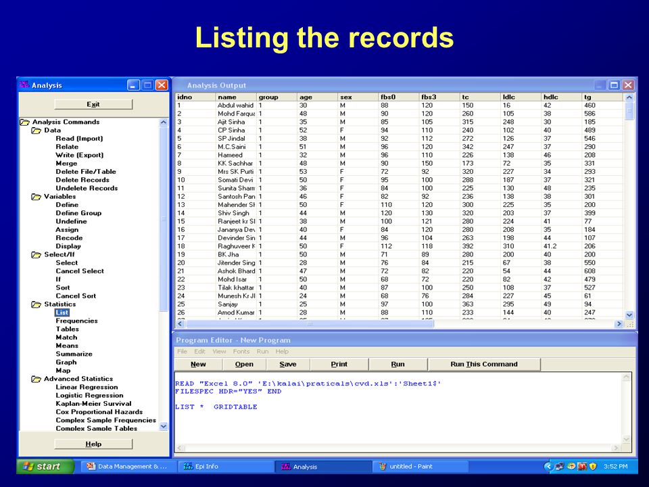The image size is (649, 487).
Task: Click the Abdul wahid name cell
Action: (x=237, y=106)
